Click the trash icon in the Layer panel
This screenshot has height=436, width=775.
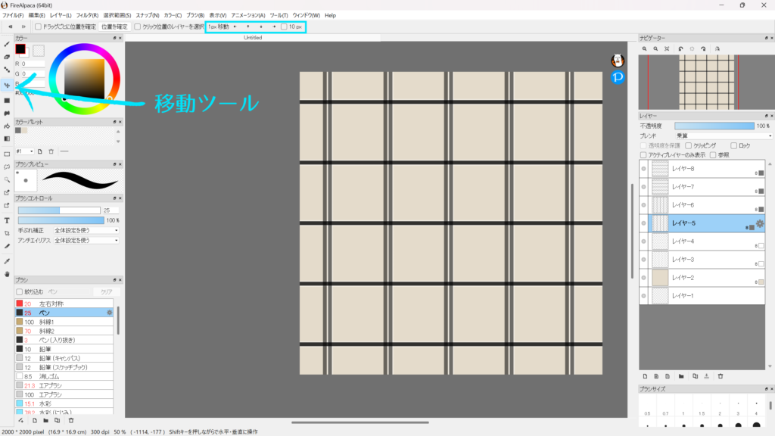[x=721, y=375]
